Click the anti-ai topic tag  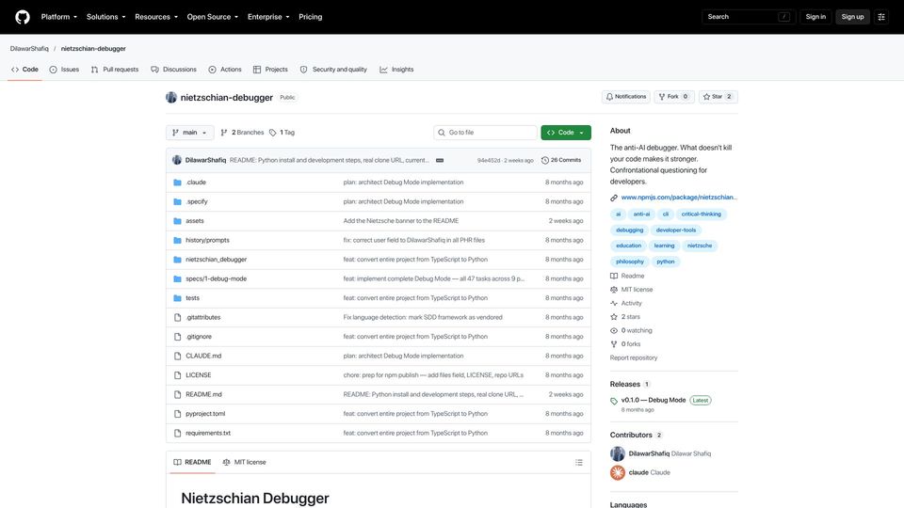click(x=641, y=214)
